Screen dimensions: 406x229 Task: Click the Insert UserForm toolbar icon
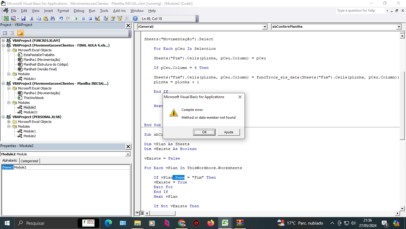(x=13, y=18)
